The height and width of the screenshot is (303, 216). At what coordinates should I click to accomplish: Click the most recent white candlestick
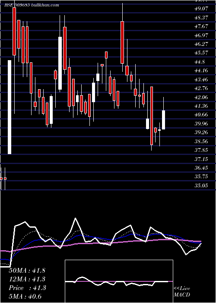(164, 120)
